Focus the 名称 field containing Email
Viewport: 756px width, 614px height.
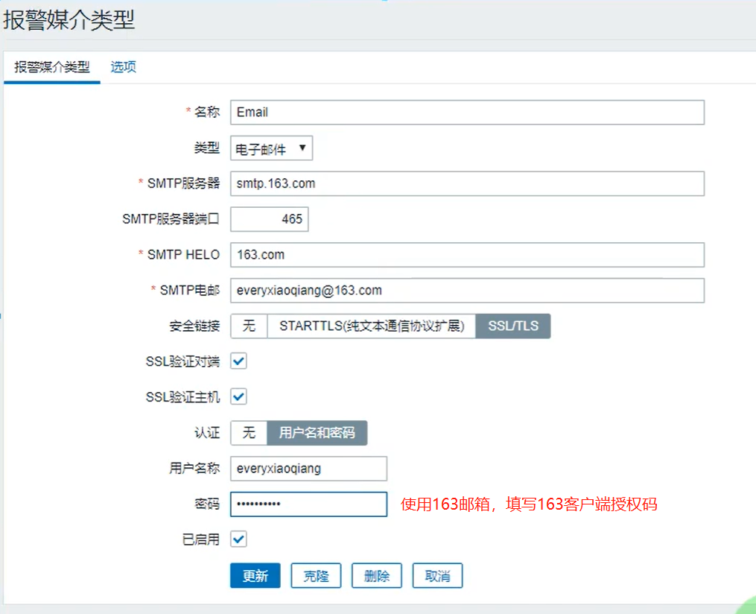(x=467, y=113)
